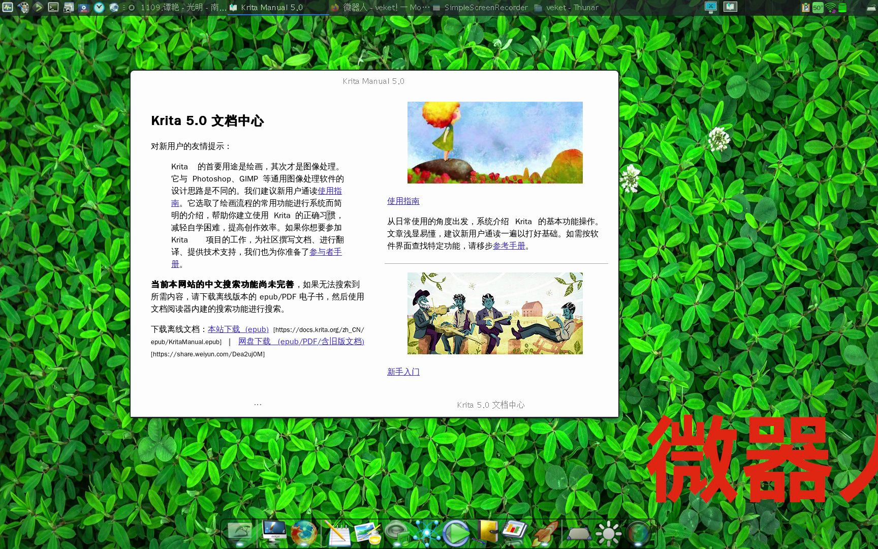Click the girl with orange hair illustration
878x549 pixels.
495,142
